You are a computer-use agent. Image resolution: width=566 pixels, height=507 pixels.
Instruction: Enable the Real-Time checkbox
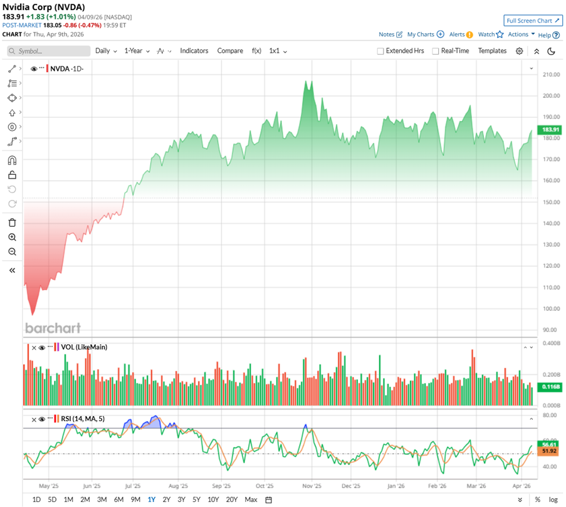(435, 51)
